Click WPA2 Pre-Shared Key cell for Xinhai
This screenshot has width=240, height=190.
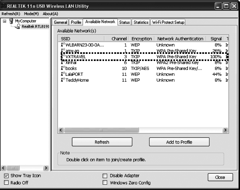[x=177, y=63]
